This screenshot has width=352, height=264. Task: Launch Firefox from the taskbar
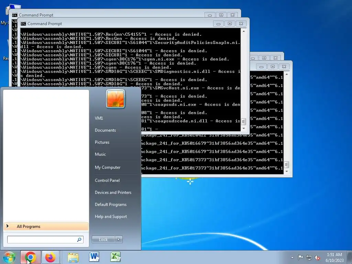pyautogui.click(x=51, y=257)
